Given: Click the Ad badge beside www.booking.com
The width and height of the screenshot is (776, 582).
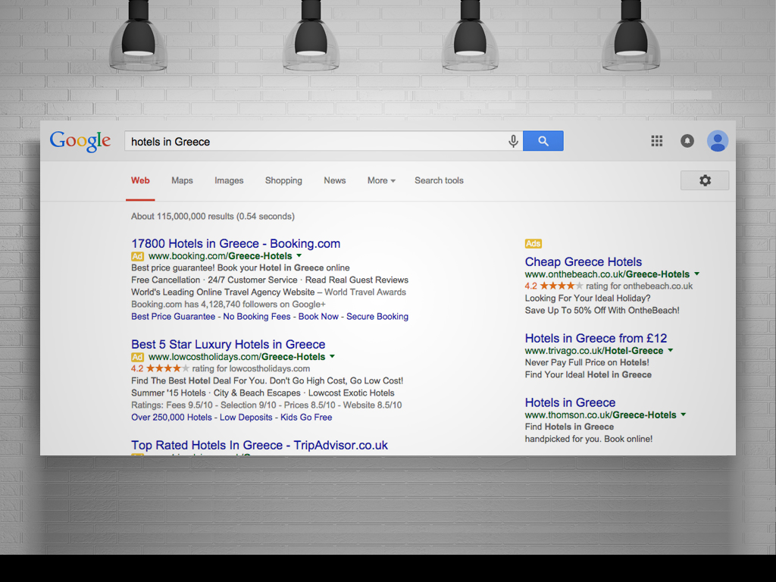Looking at the screenshot, I should click(137, 256).
